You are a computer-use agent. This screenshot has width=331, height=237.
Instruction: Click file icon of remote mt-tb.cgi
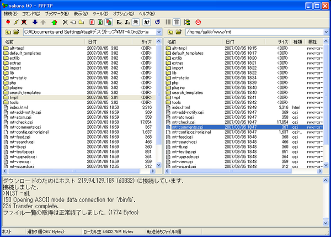(x=168, y=147)
